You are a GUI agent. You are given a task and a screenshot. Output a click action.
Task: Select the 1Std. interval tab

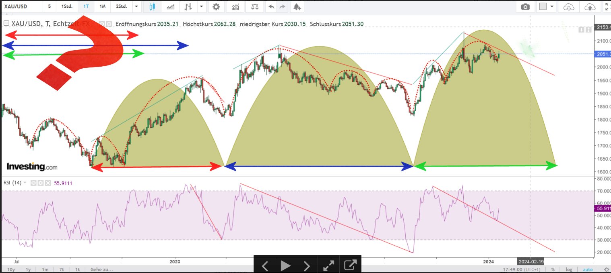tap(67, 7)
